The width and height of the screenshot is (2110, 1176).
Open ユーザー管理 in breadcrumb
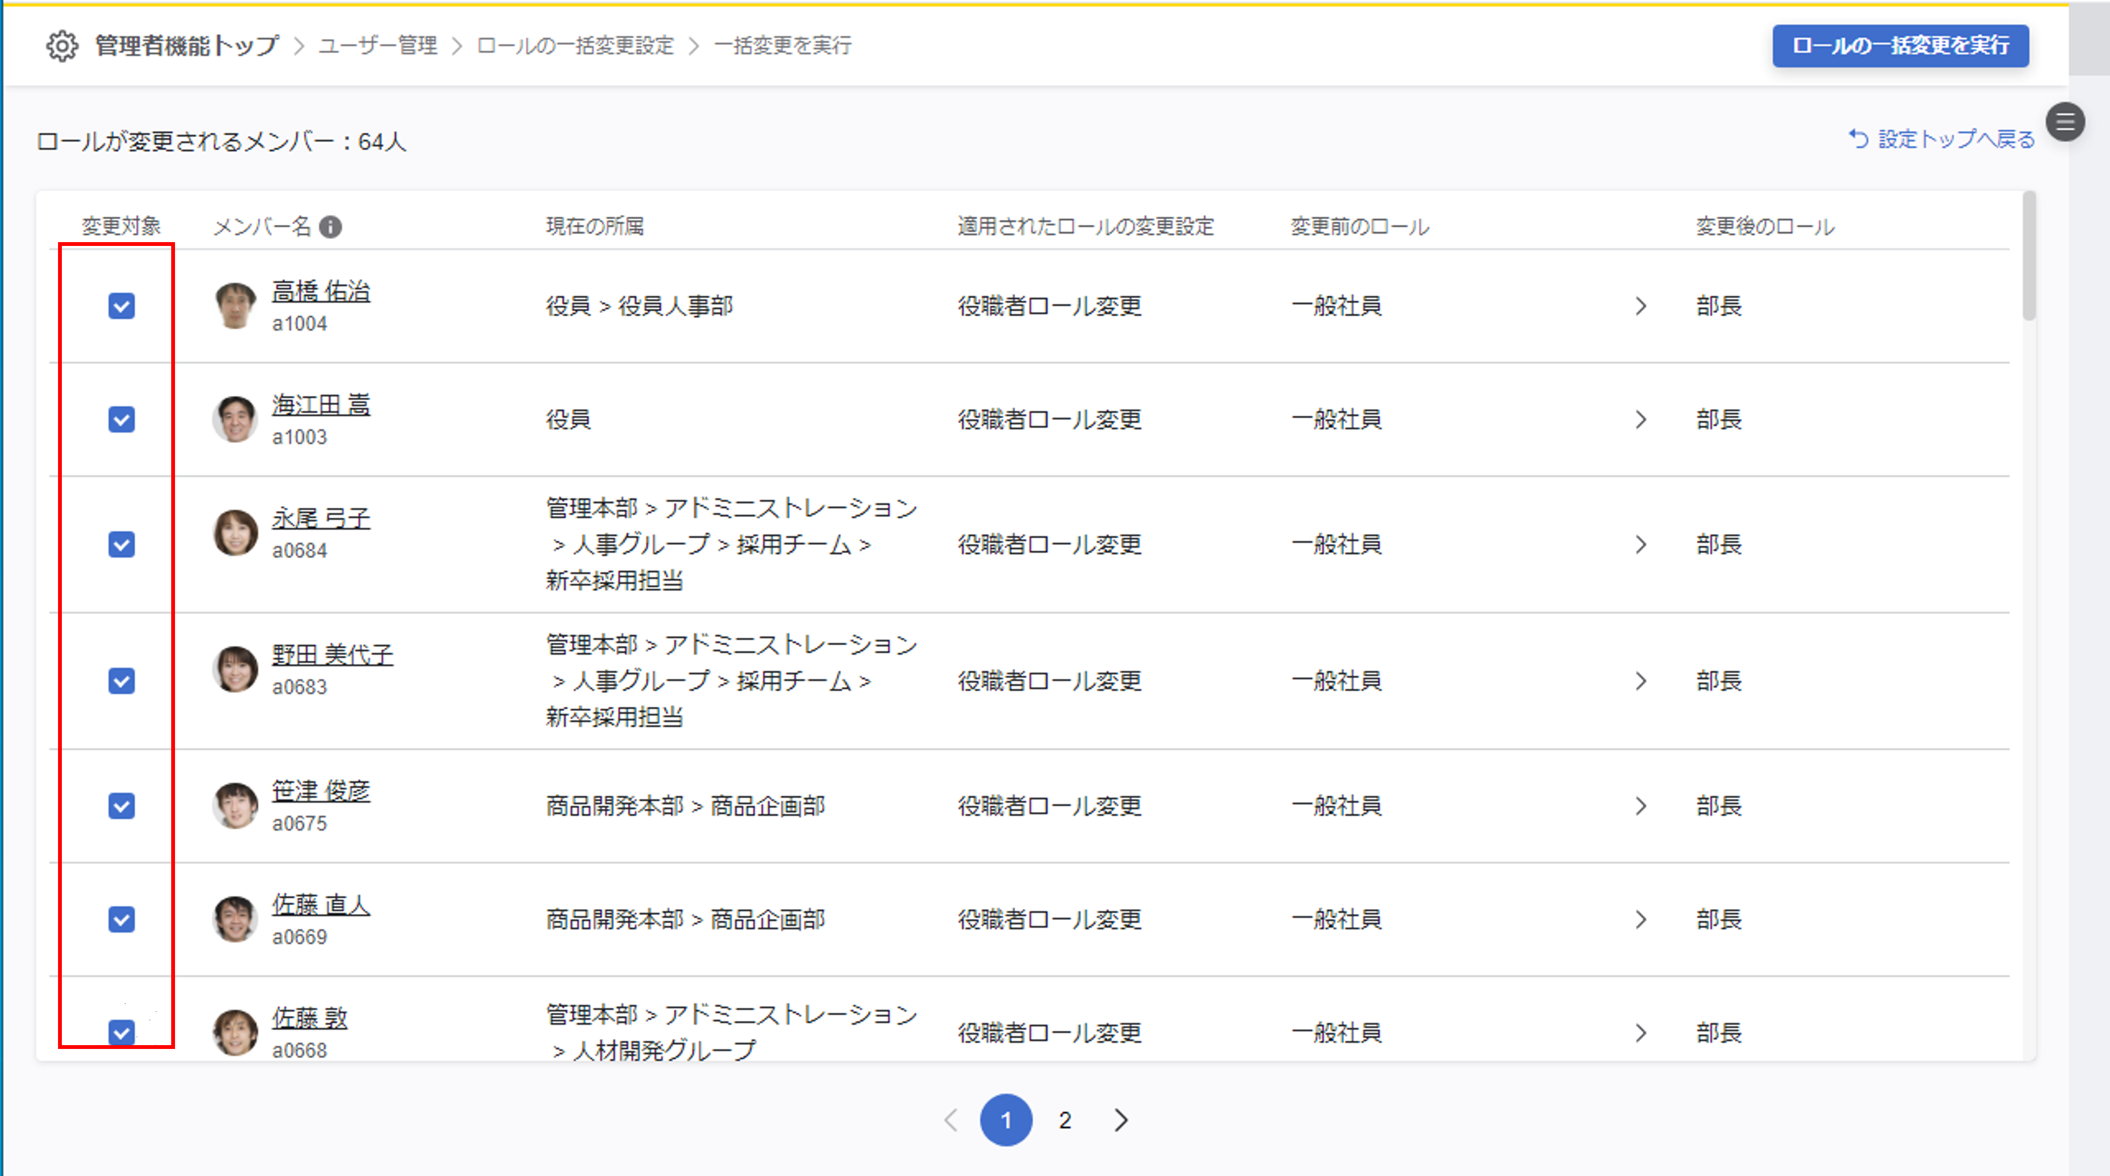pos(377,46)
